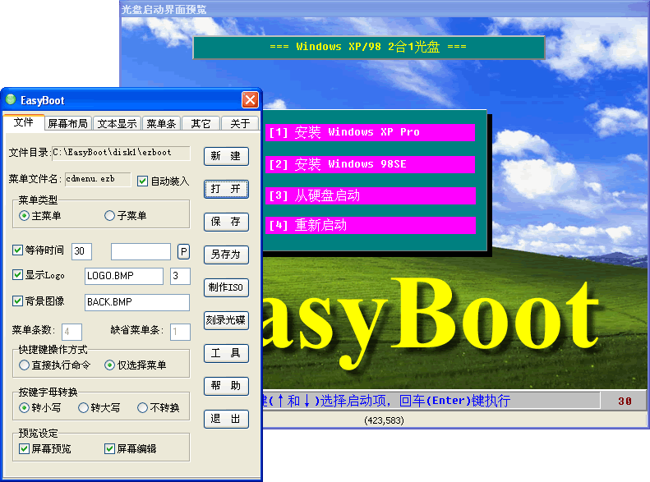The width and height of the screenshot is (650, 482).
Task: Switch to the 屏幕布局 tab
Action: point(67,124)
